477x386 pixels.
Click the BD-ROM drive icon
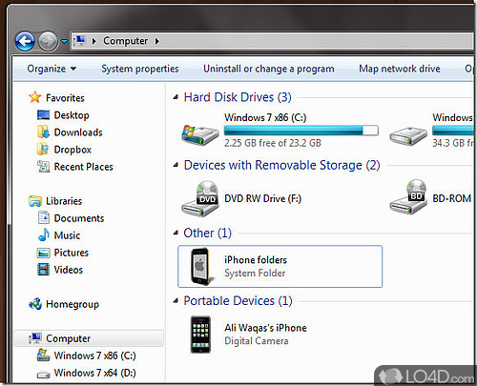pyautogui.click(x=408, y=197)
